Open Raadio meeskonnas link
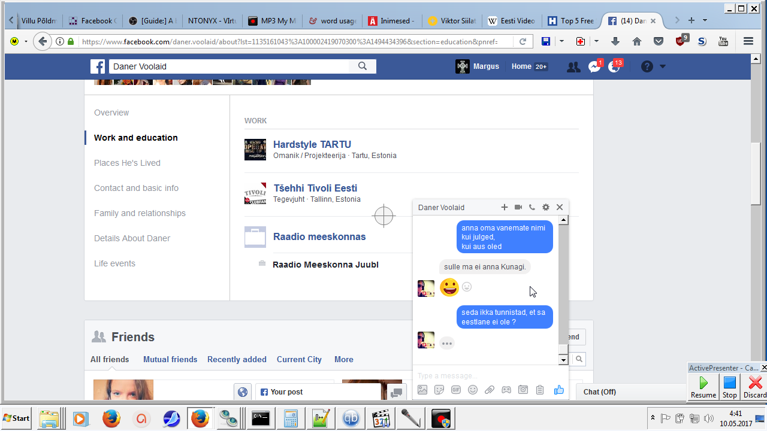This screenshot has width=767, height=431. [319, 236]
